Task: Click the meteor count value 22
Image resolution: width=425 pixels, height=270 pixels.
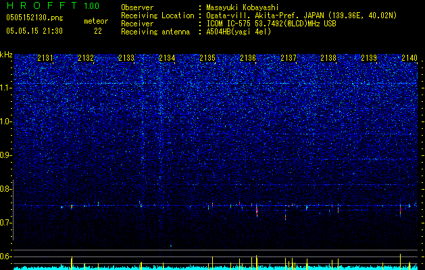Action: pos(98,31)
